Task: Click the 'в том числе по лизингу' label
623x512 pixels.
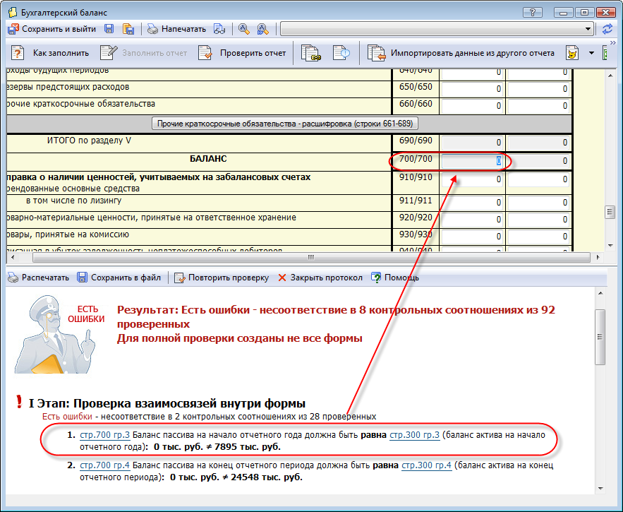Action: point(74,201)
